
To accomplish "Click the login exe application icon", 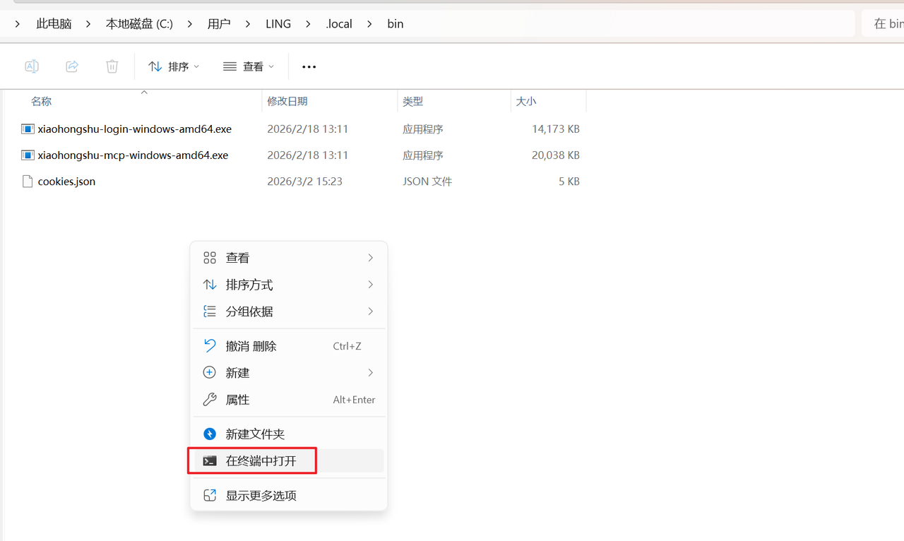I will tap(28, 129).
